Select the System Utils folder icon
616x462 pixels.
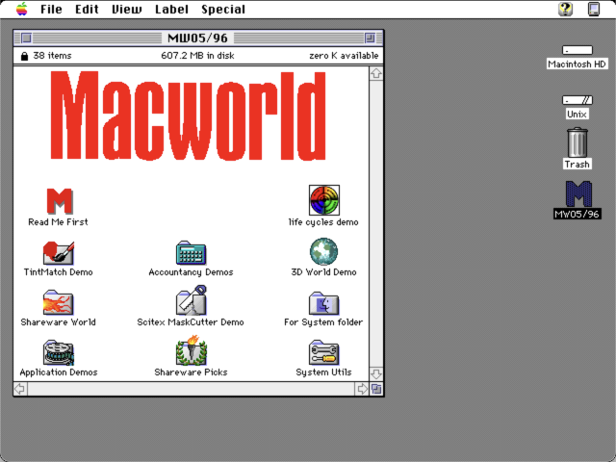pyautogui.click(x=323, y=352)
